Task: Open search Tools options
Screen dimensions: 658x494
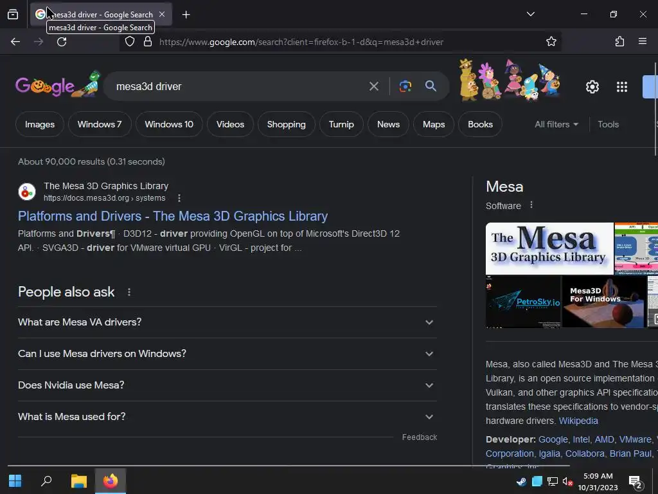Action: click(608, 124)
